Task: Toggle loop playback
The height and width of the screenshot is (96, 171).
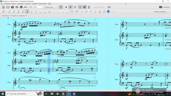Action: (x=75, y=7)
